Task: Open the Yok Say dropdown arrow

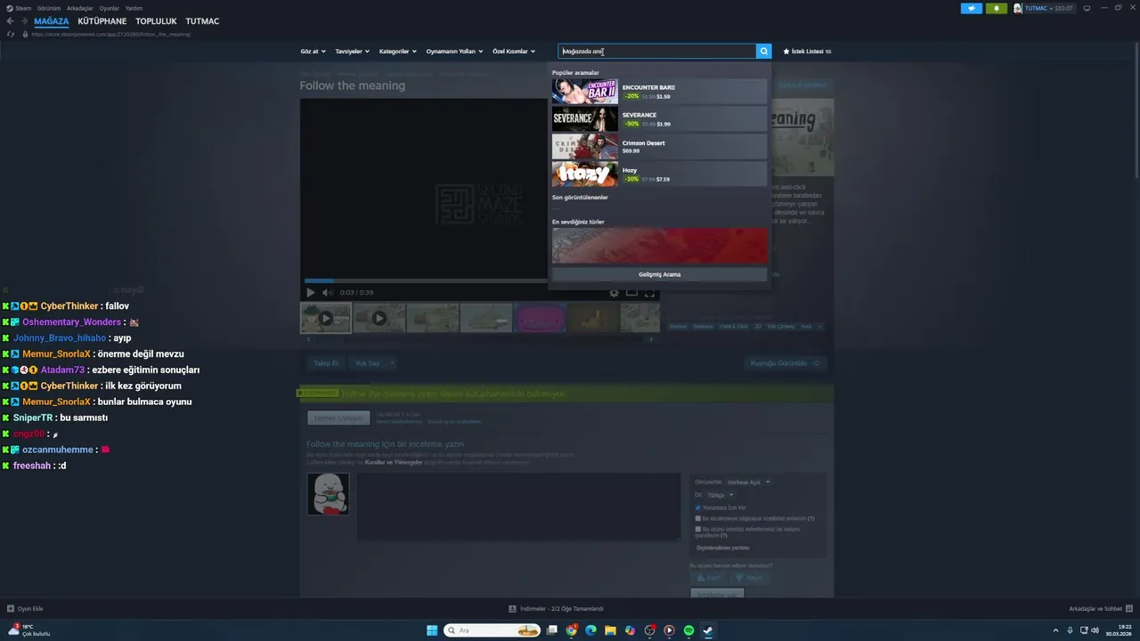Action: [x=392, y=363]
